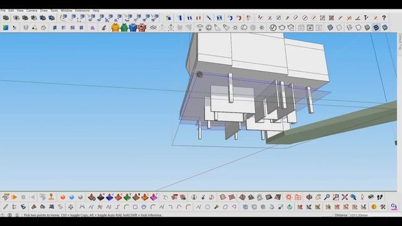The height and width of the screenshot is (226, 402).
Task: Select the Zoom Extents tool
Action: [x=345, y=197]
